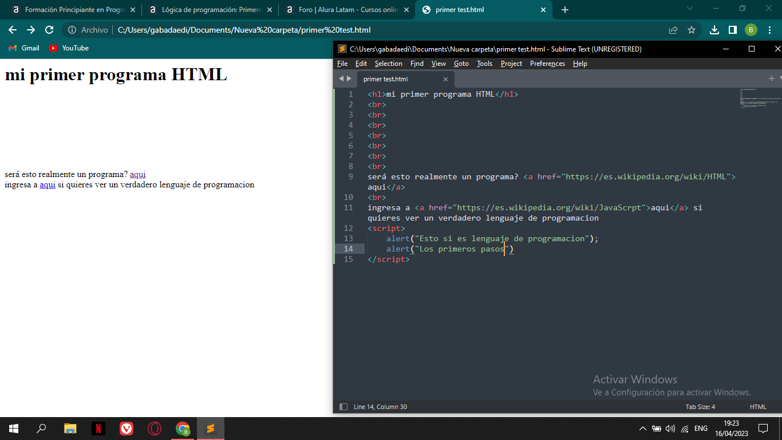Screen dimensions: 782x440
Task: Click the address bar URL
Action: click(244, 30)
